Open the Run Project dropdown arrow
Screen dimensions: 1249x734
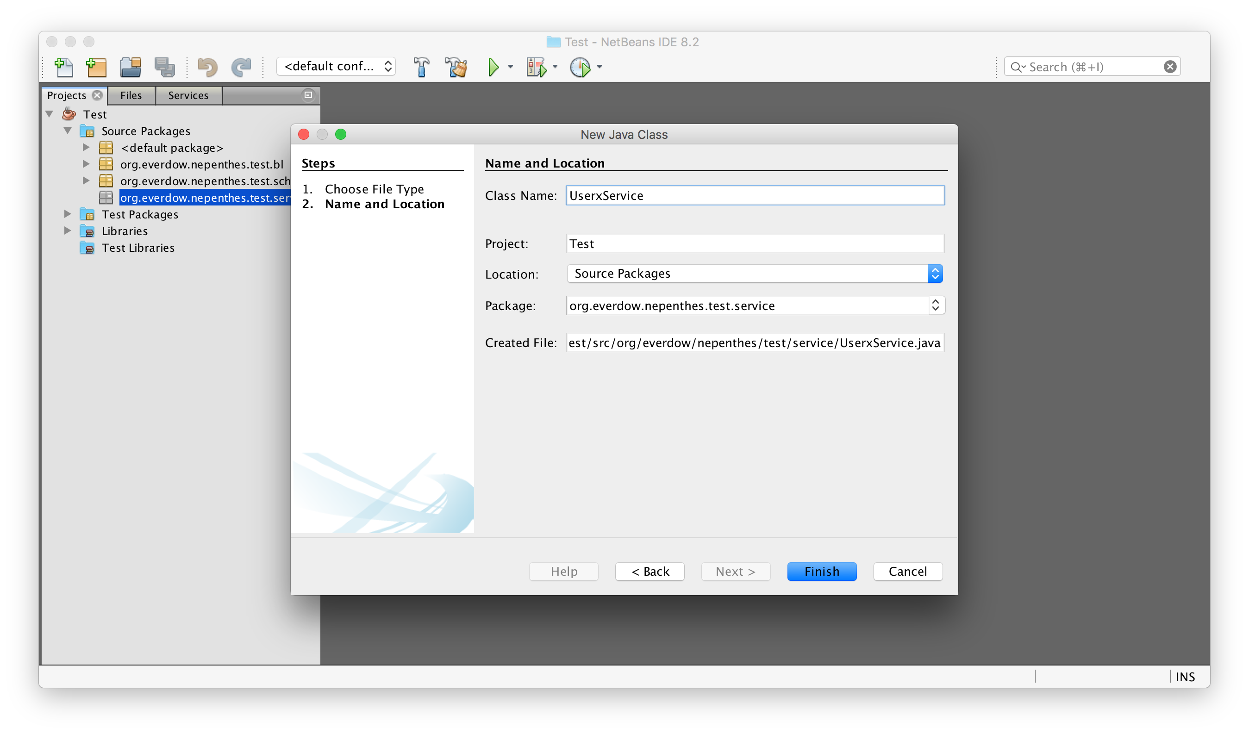[x=511, y=67]
